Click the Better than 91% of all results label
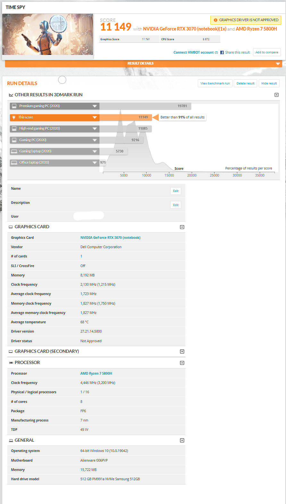286x504 pixels. coord(182,117)
